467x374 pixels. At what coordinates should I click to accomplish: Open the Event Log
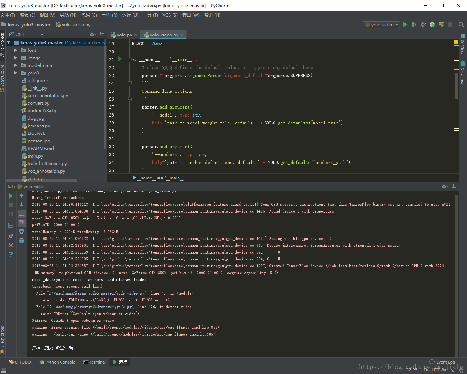click(442, 362)
